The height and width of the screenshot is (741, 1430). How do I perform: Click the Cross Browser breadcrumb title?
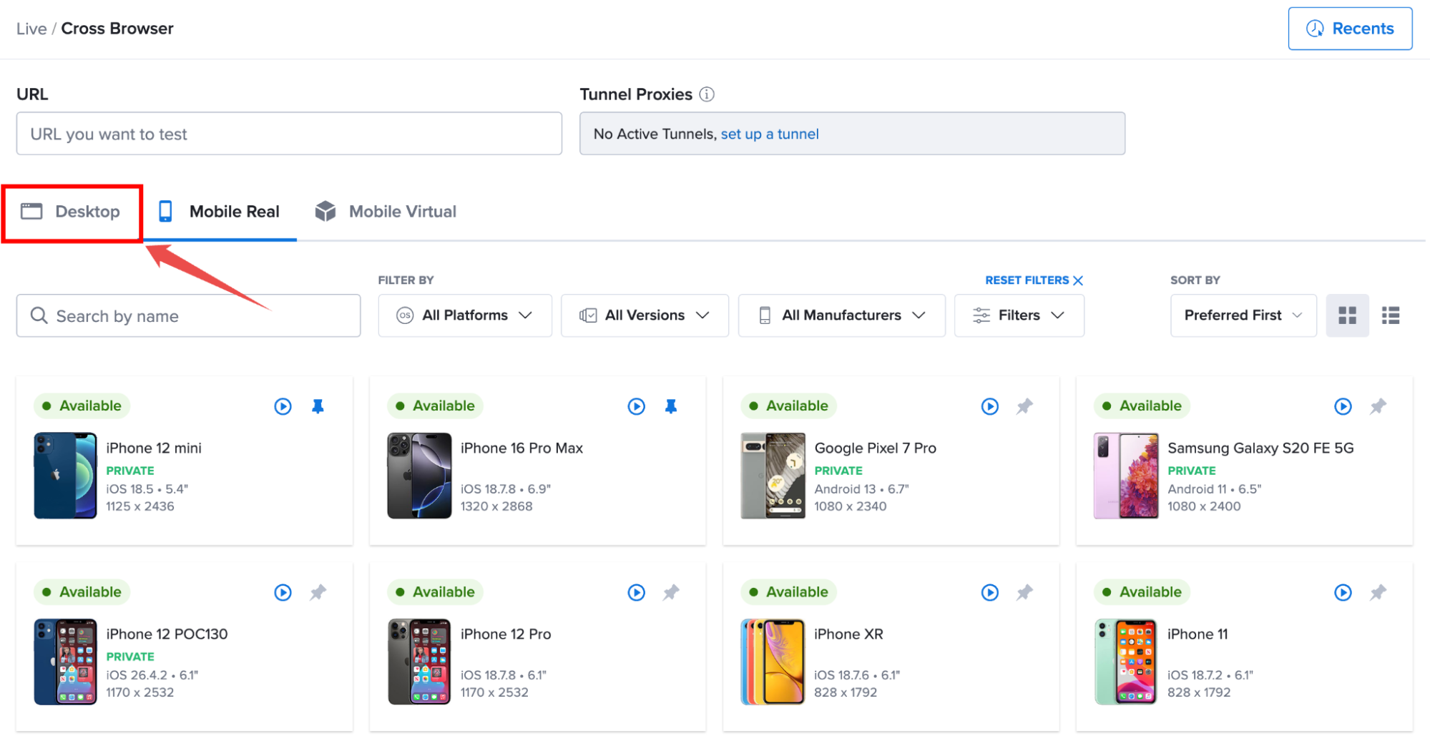point(117,29)
